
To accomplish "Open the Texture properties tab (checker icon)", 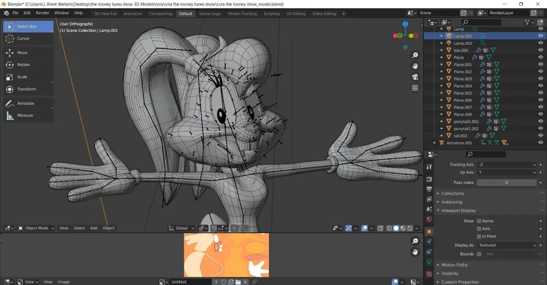I will (429, 274).
